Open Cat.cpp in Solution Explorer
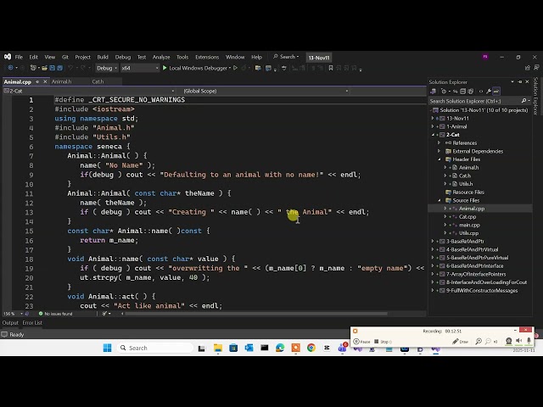The image size is (543, 407). [x=467, y=216]
